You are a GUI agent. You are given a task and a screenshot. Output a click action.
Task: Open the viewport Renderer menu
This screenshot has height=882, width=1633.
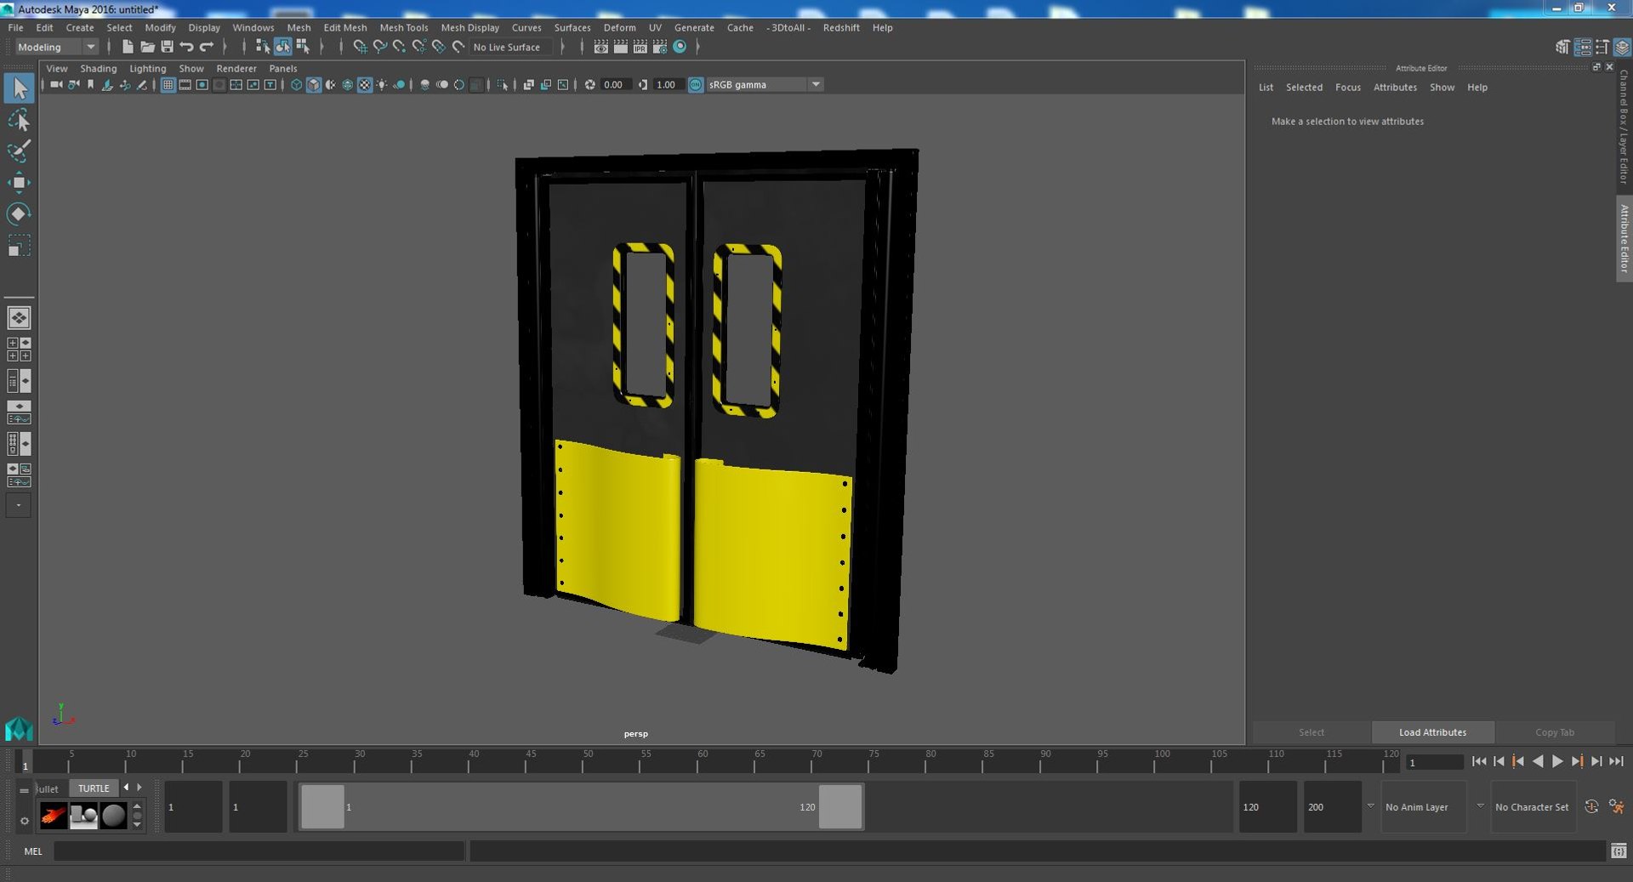tap(236, 68)
